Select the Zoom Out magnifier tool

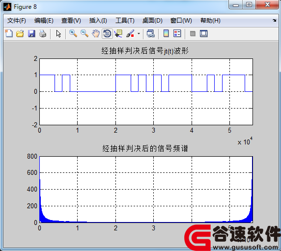click(84, 33)
